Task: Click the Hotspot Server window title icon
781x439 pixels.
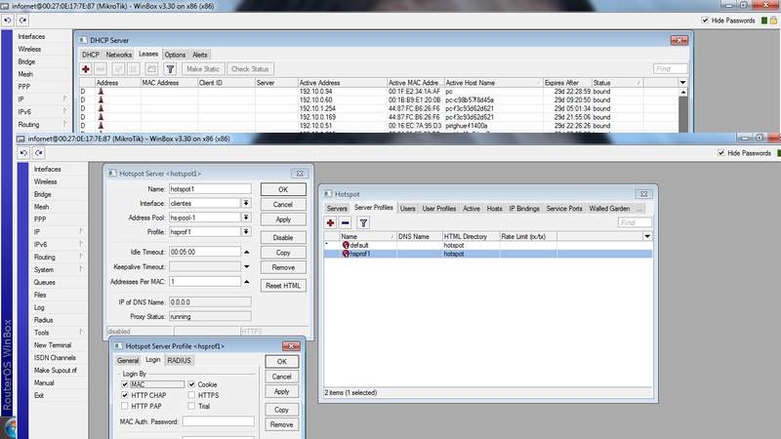Action: click(x=112, y=174)
